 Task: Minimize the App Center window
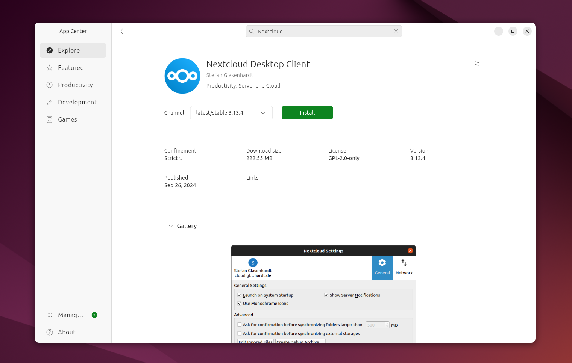click(499, 31)
